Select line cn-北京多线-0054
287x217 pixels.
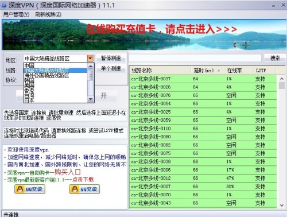(203, 103)
